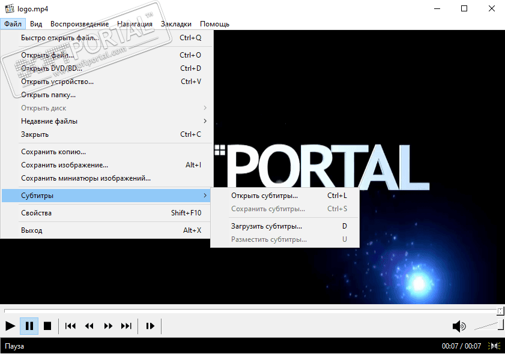Click the Пауза status text

14,346
